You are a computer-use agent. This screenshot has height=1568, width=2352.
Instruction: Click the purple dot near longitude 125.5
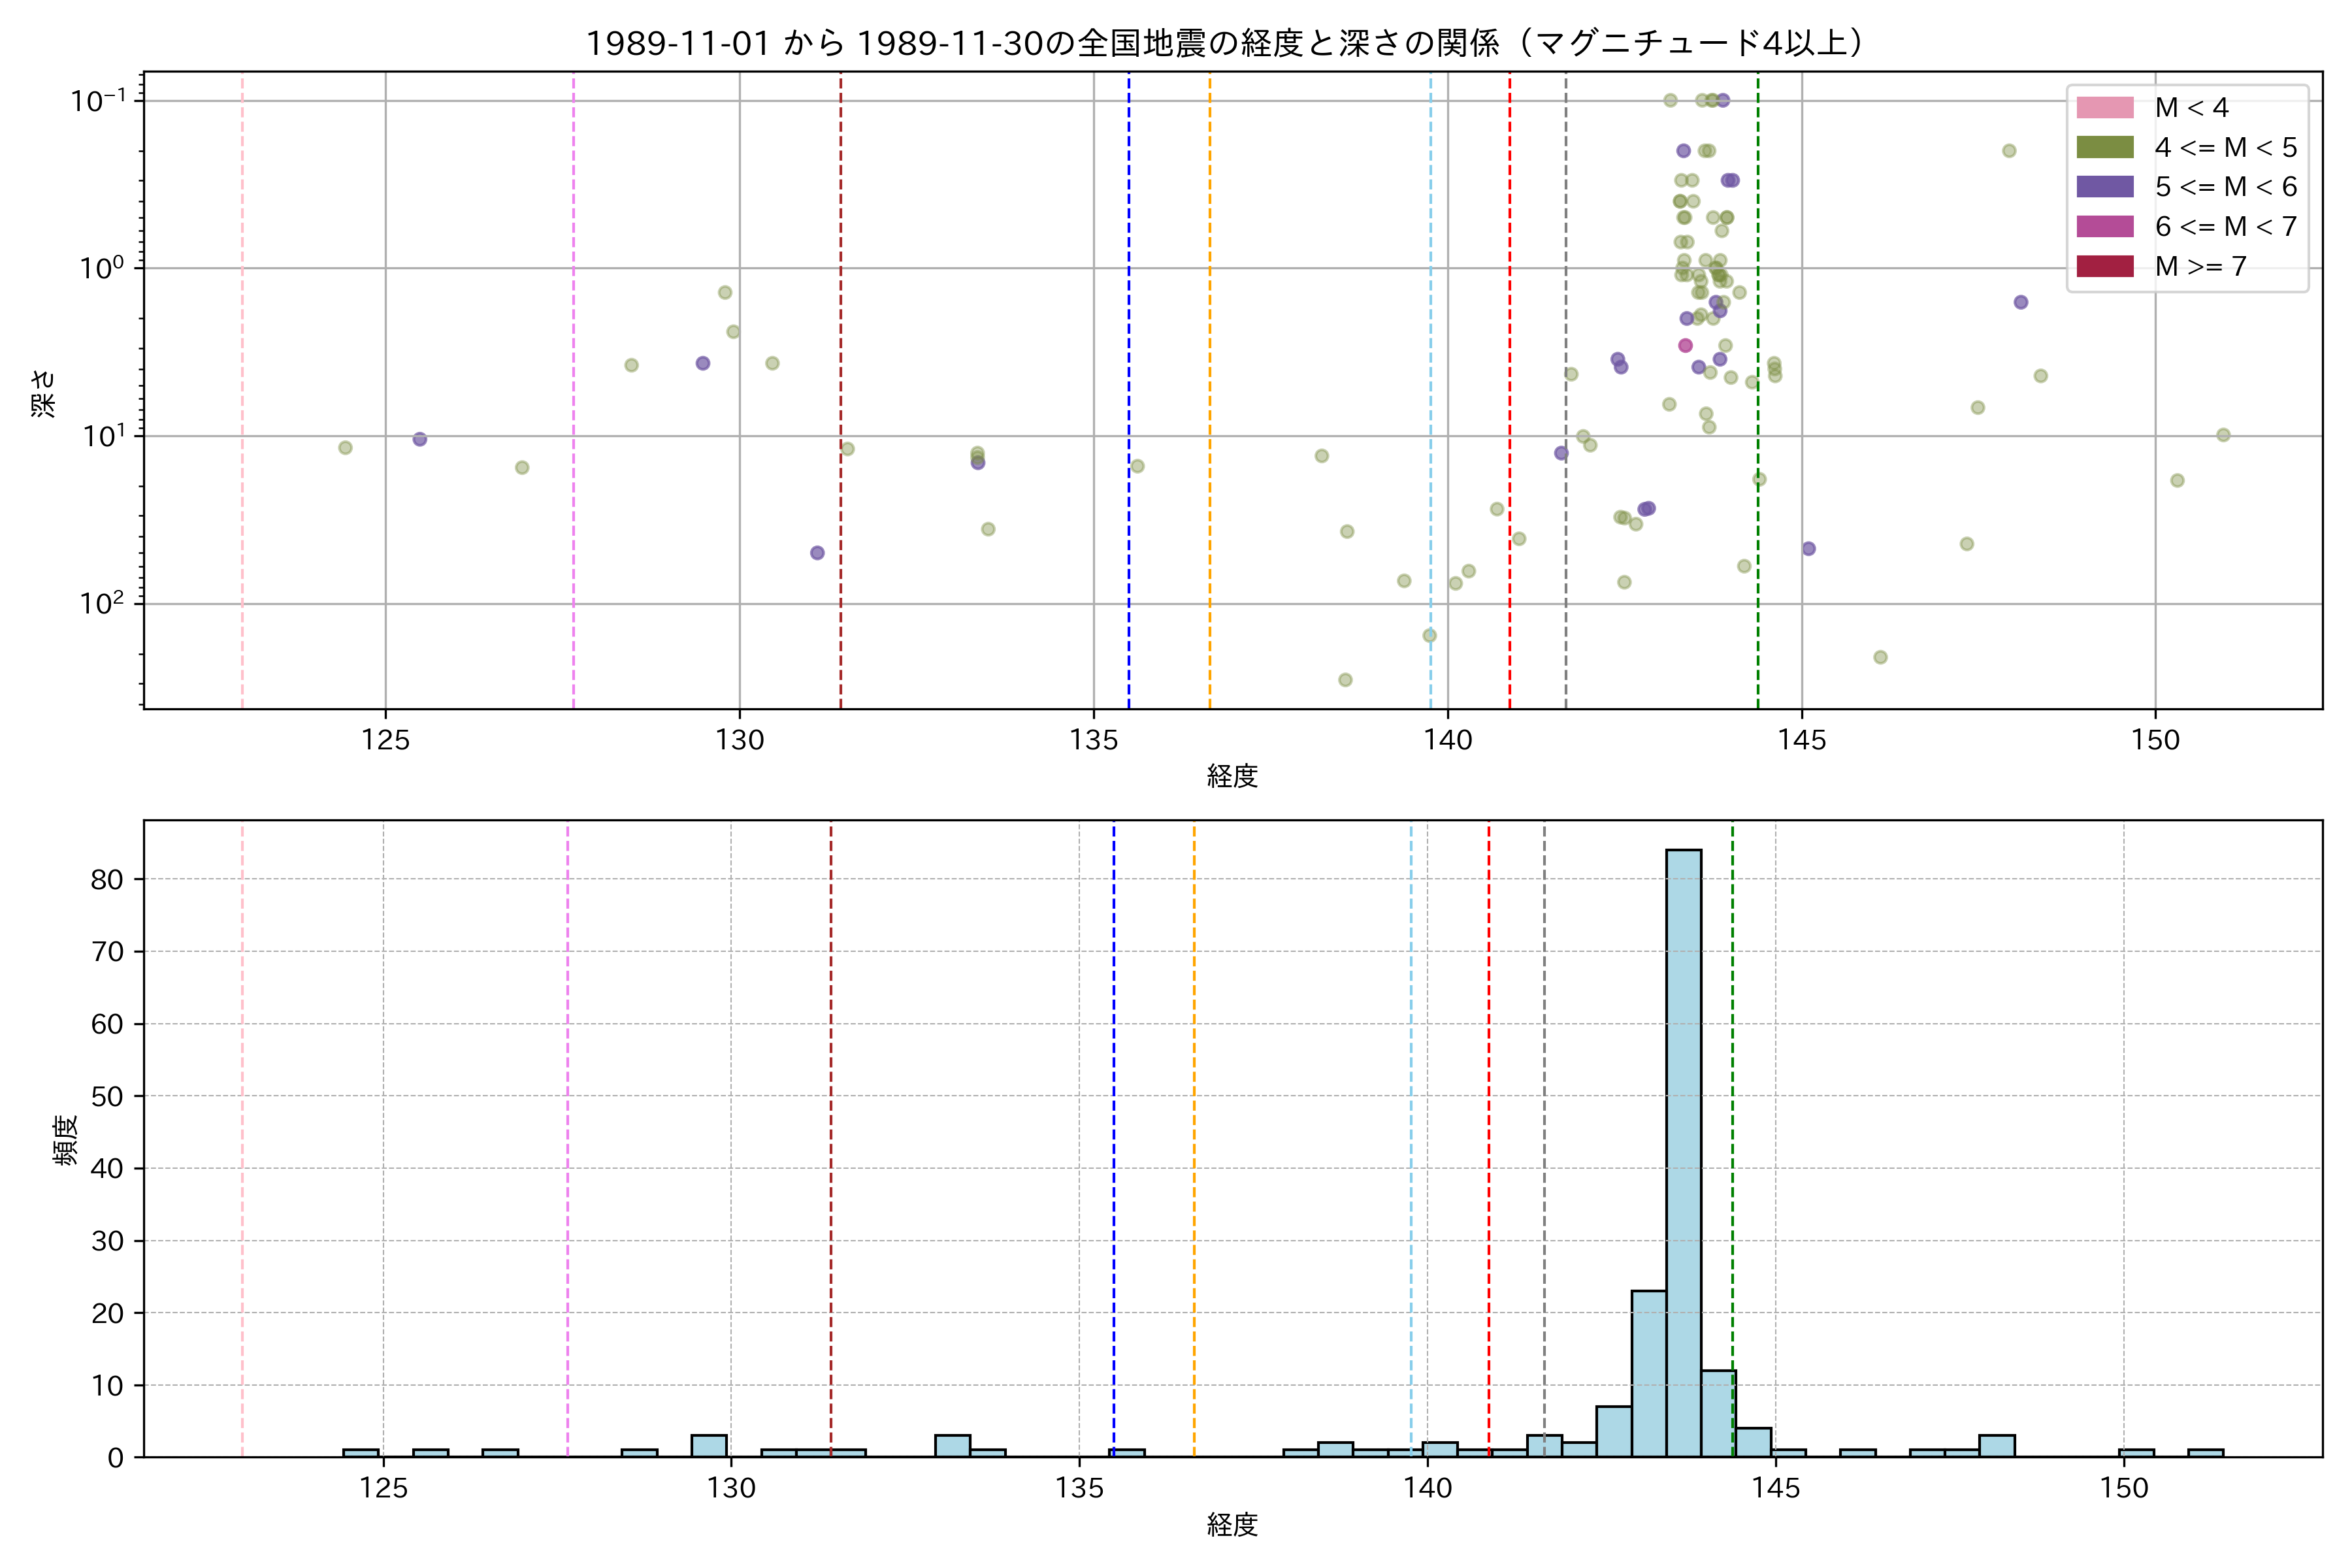pyautogui.click(x=420, y=439)
